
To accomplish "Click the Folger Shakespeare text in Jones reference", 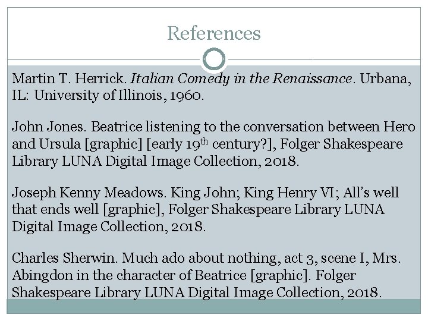I will (344, 143).
